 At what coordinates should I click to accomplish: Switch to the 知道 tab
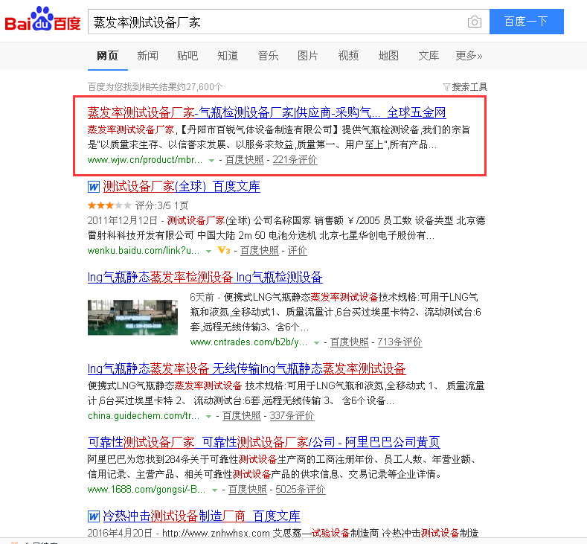coord(228,56)
